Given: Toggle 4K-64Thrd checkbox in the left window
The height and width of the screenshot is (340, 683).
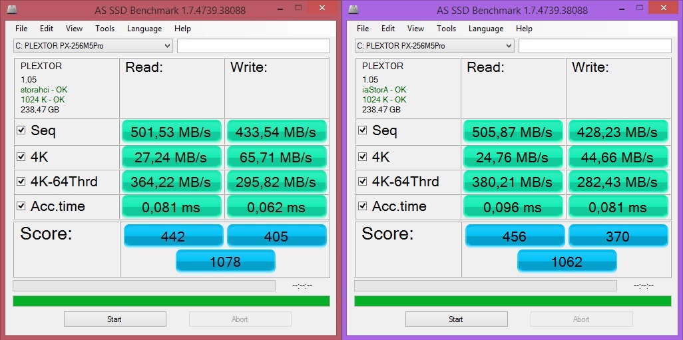Looking at the screenshot, I should tap(21, 181).
